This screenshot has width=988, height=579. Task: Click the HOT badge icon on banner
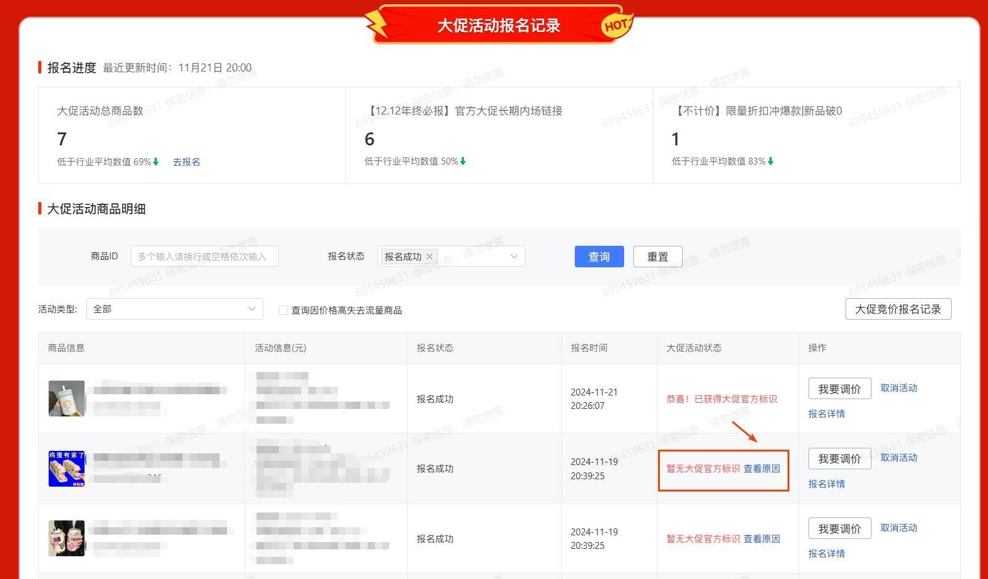coord(616,25)
